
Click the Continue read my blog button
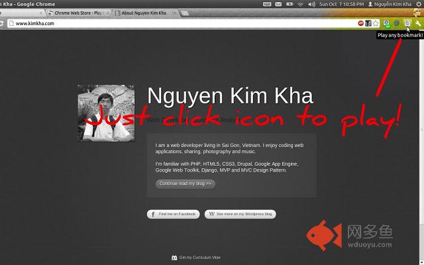185,184
